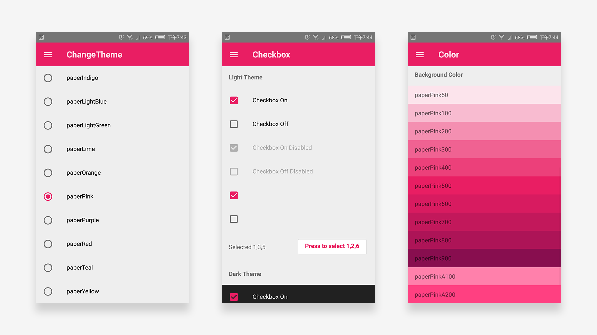Select the paperOrange radio button
597x335 pixels.
pyautogui.click(x=48, y=172)
